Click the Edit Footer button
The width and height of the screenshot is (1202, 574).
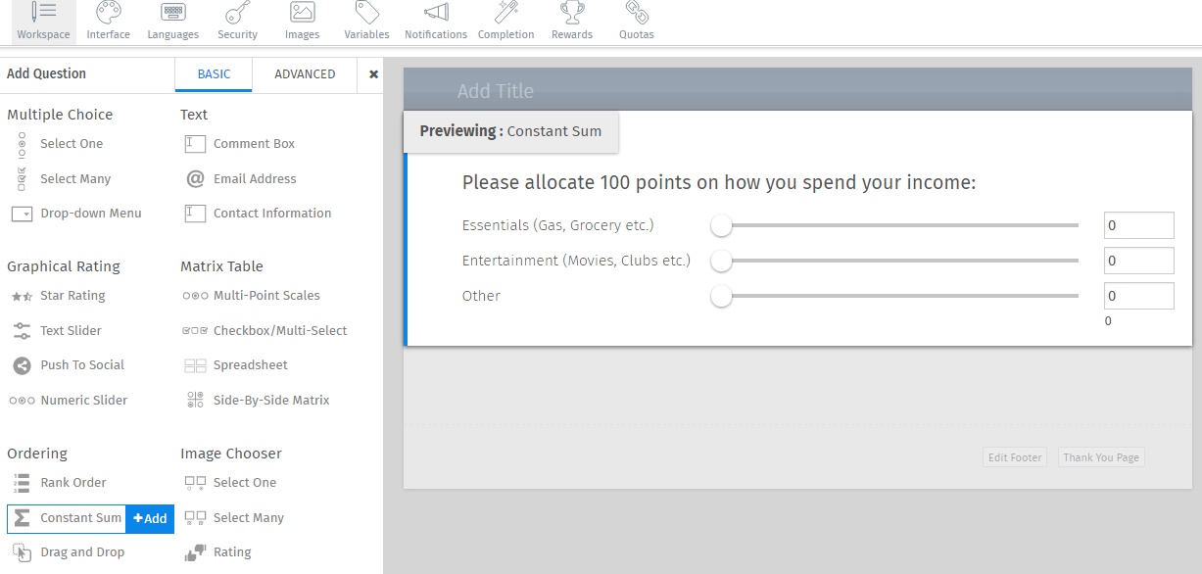1014,456
